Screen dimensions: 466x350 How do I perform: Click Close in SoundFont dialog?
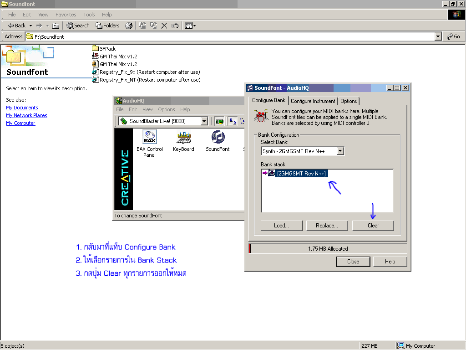pyautogui.click(x=353, y=262)
